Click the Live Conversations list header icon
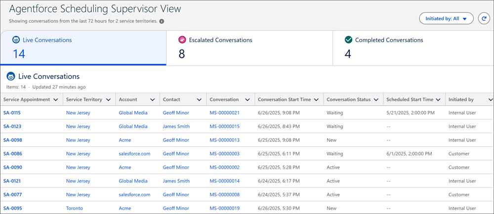Image resolution: width=494 pixels, height=214 pixels. click(x=11, y=76)
